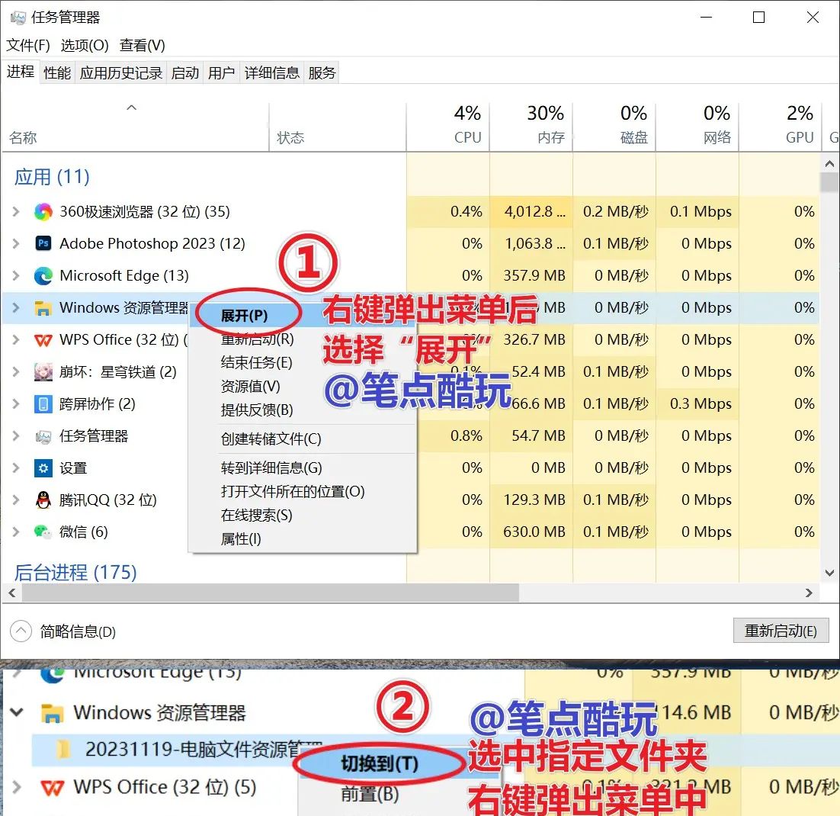Expand the Windows 资源管理器 row chevron
This screenshot has height=816, width=840.
[16, 308]
